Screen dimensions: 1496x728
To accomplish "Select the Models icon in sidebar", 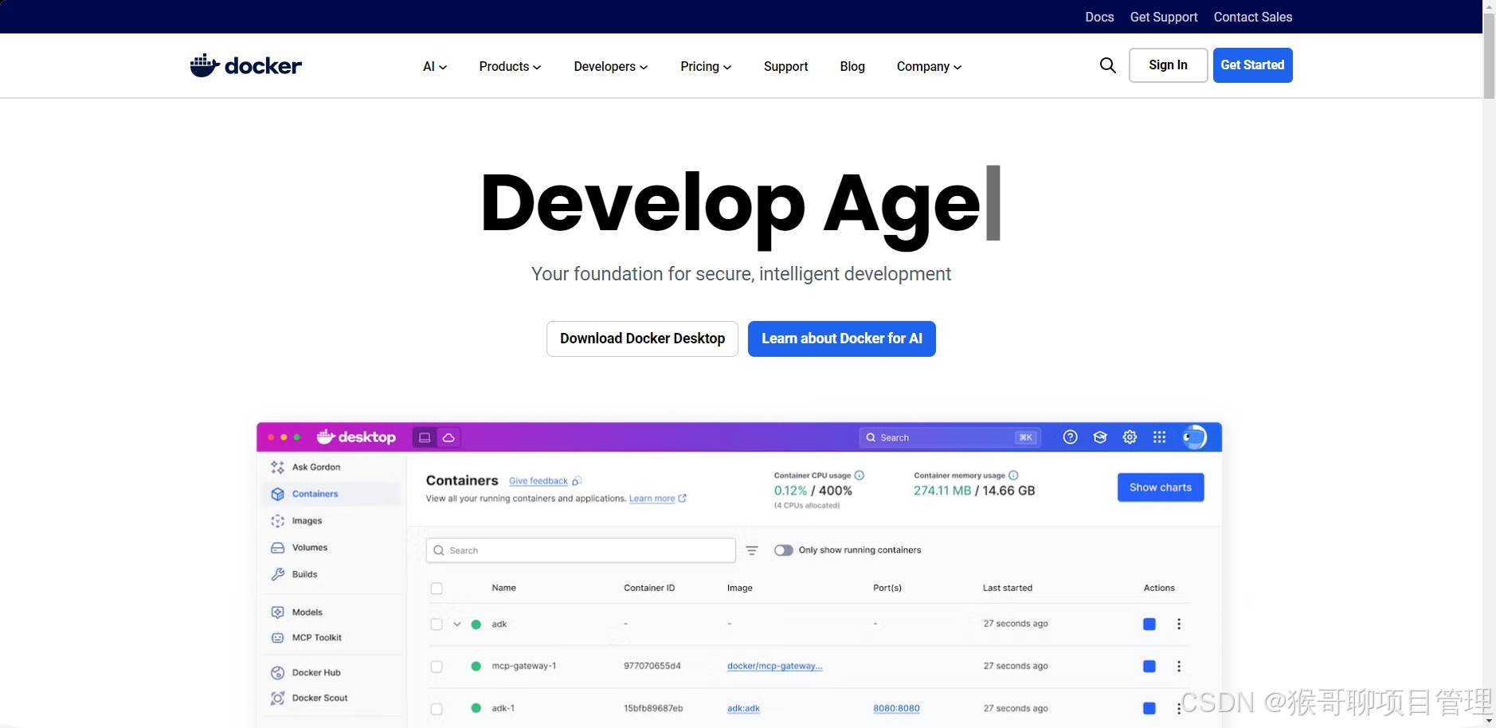I will pos(277,613).
